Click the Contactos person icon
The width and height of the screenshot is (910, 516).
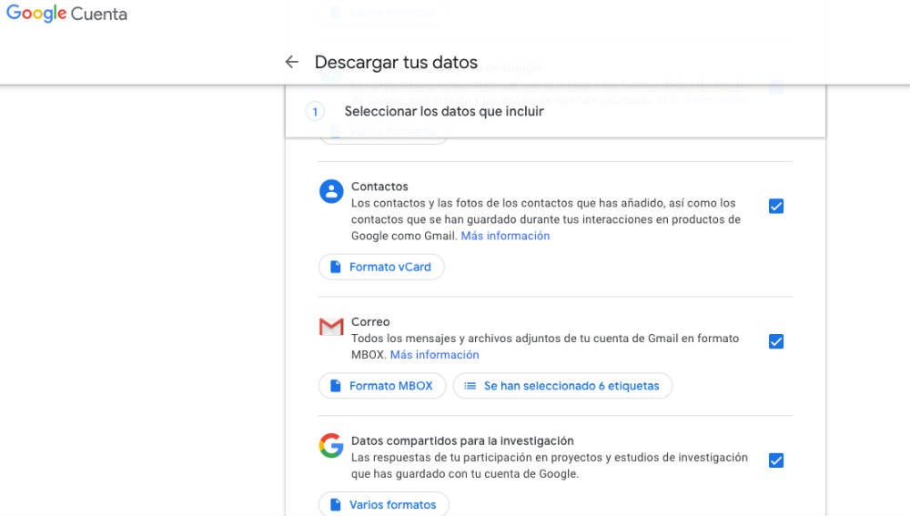[331, 191]
